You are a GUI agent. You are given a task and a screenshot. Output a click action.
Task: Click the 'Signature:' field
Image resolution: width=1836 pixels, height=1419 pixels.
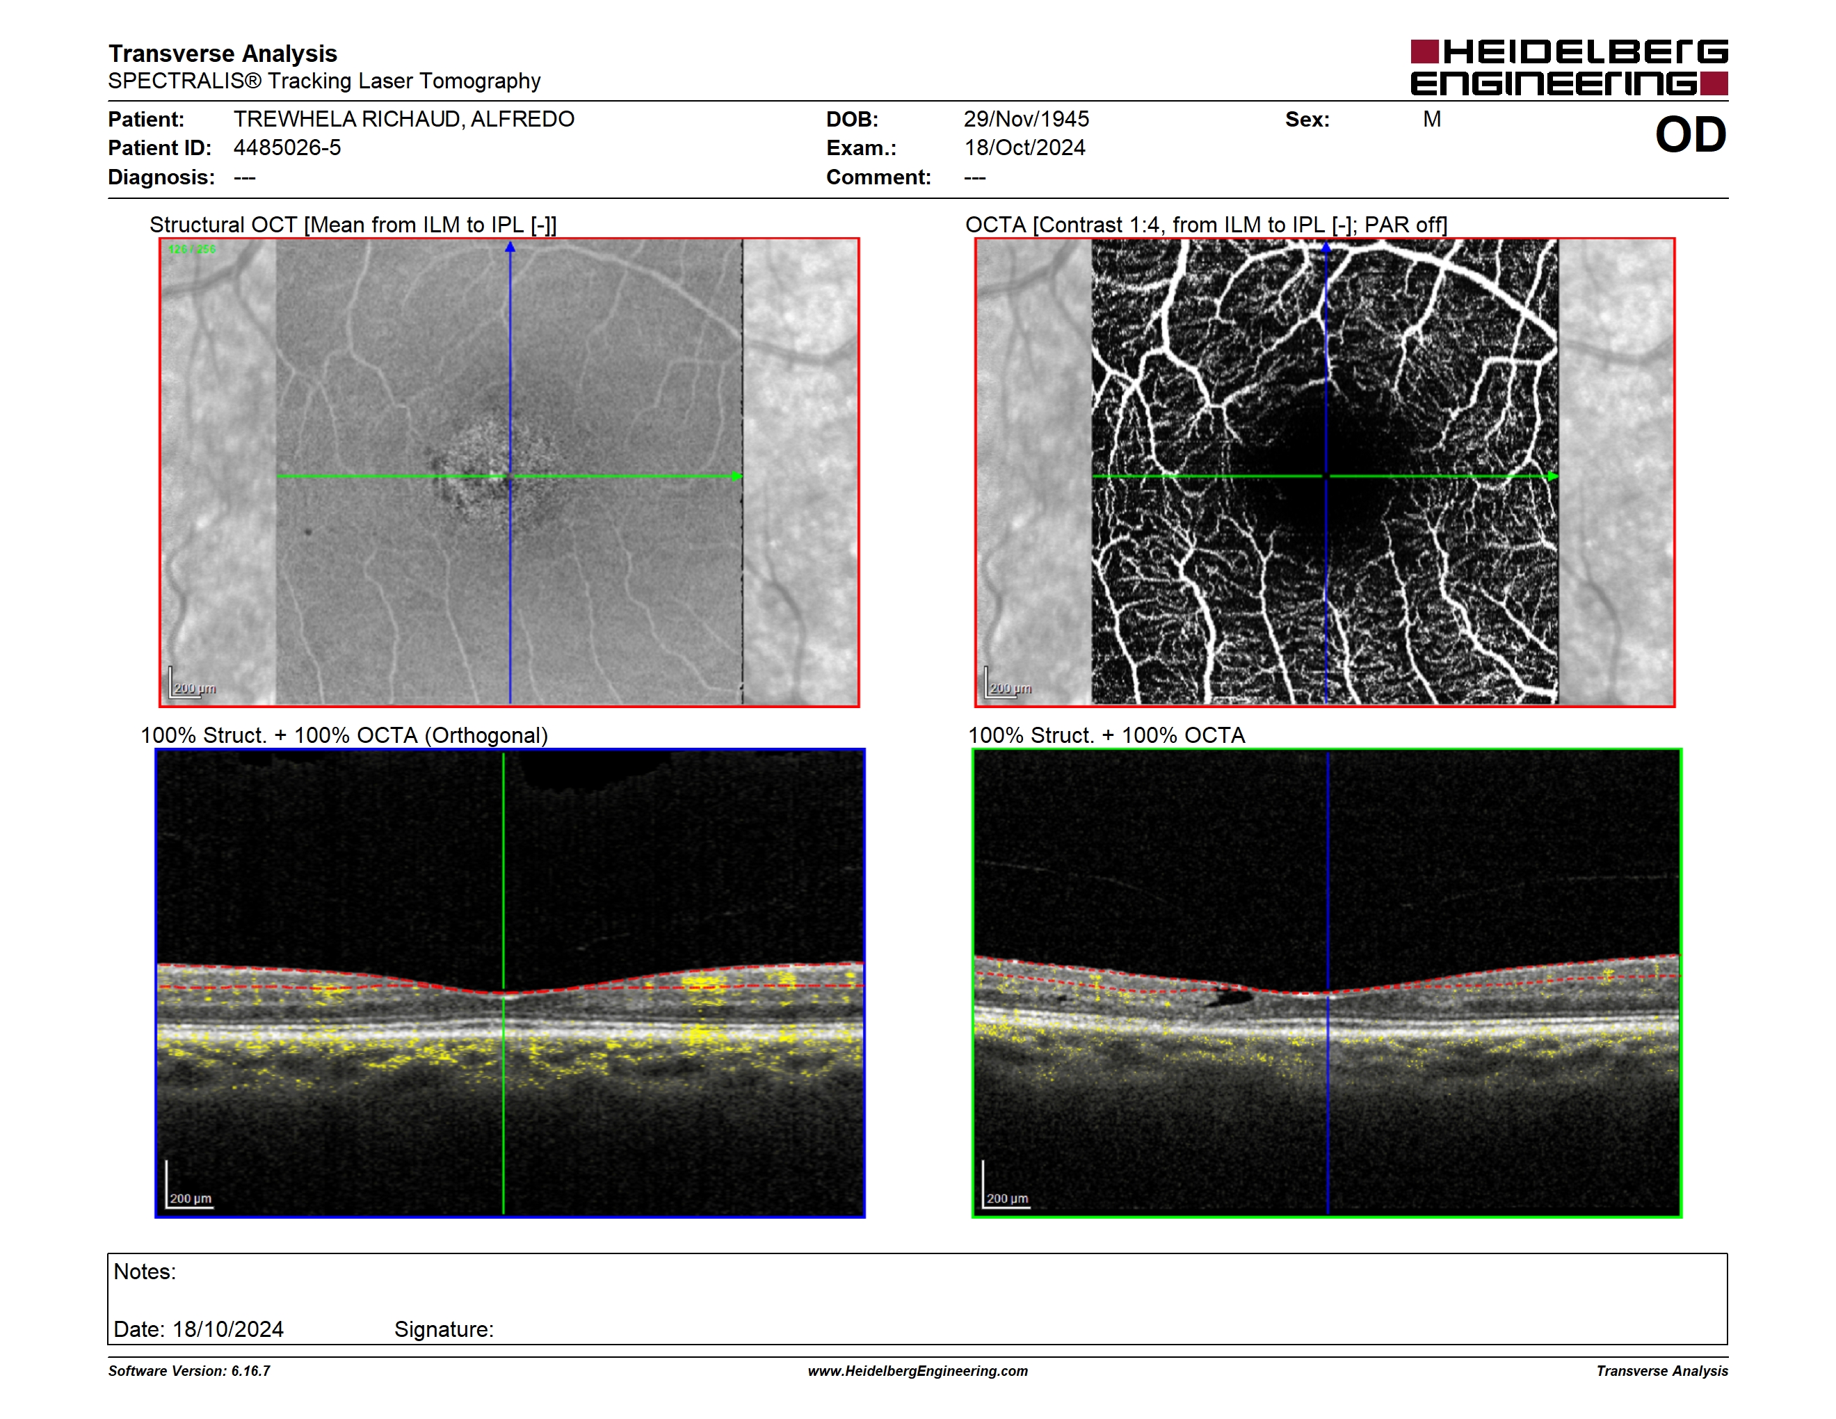pyautogui.click(x=444, y=1330)
